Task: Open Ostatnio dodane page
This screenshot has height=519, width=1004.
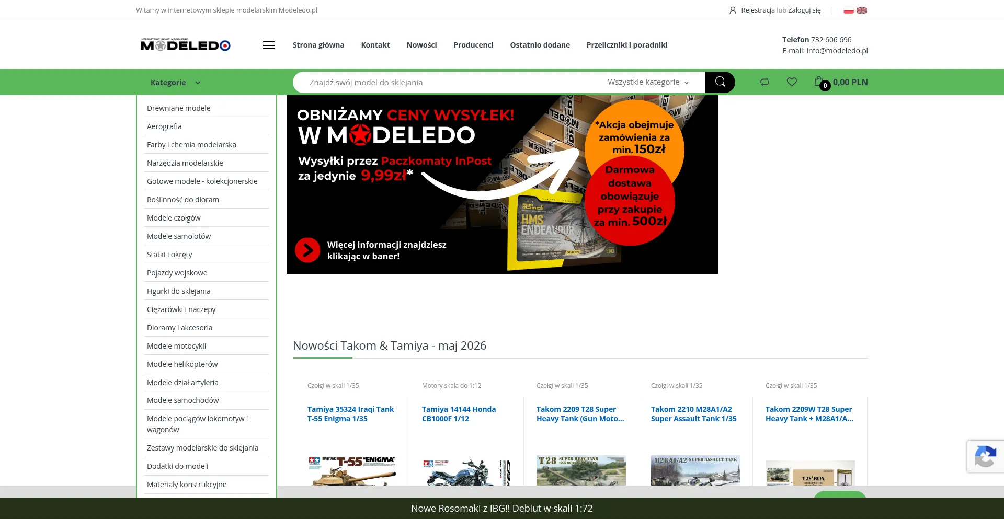Action: click(x=540, y=45)
